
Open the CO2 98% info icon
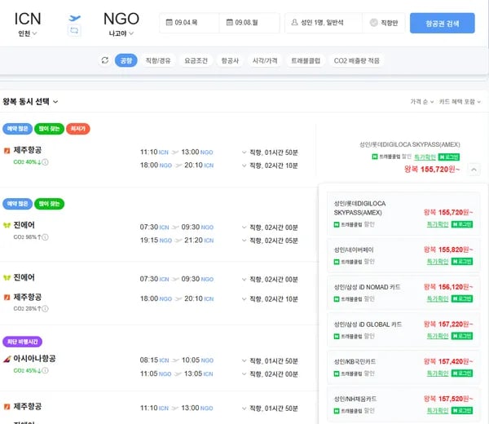[45, 237]
